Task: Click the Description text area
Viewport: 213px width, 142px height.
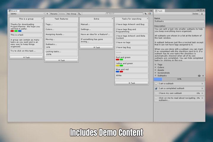Action: (179, 44)
